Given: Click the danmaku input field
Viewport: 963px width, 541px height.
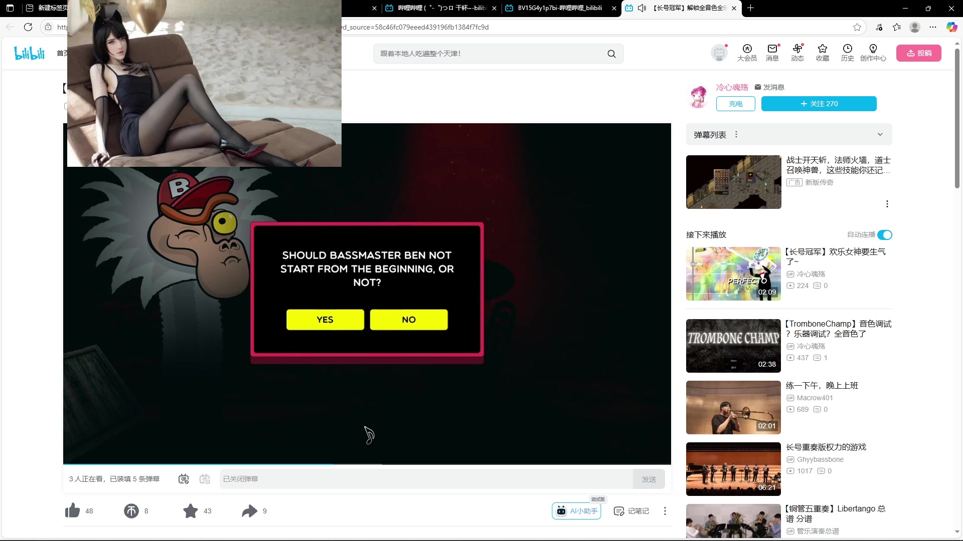Looking at the screenshot, I should click(426, 479).
